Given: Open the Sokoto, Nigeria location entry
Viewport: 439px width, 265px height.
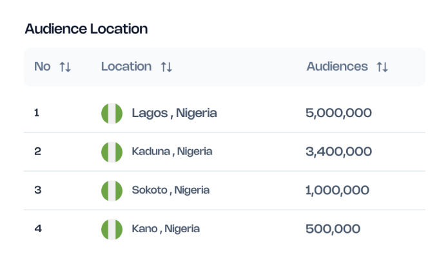Looking at the screenshot, I should 170,190.
